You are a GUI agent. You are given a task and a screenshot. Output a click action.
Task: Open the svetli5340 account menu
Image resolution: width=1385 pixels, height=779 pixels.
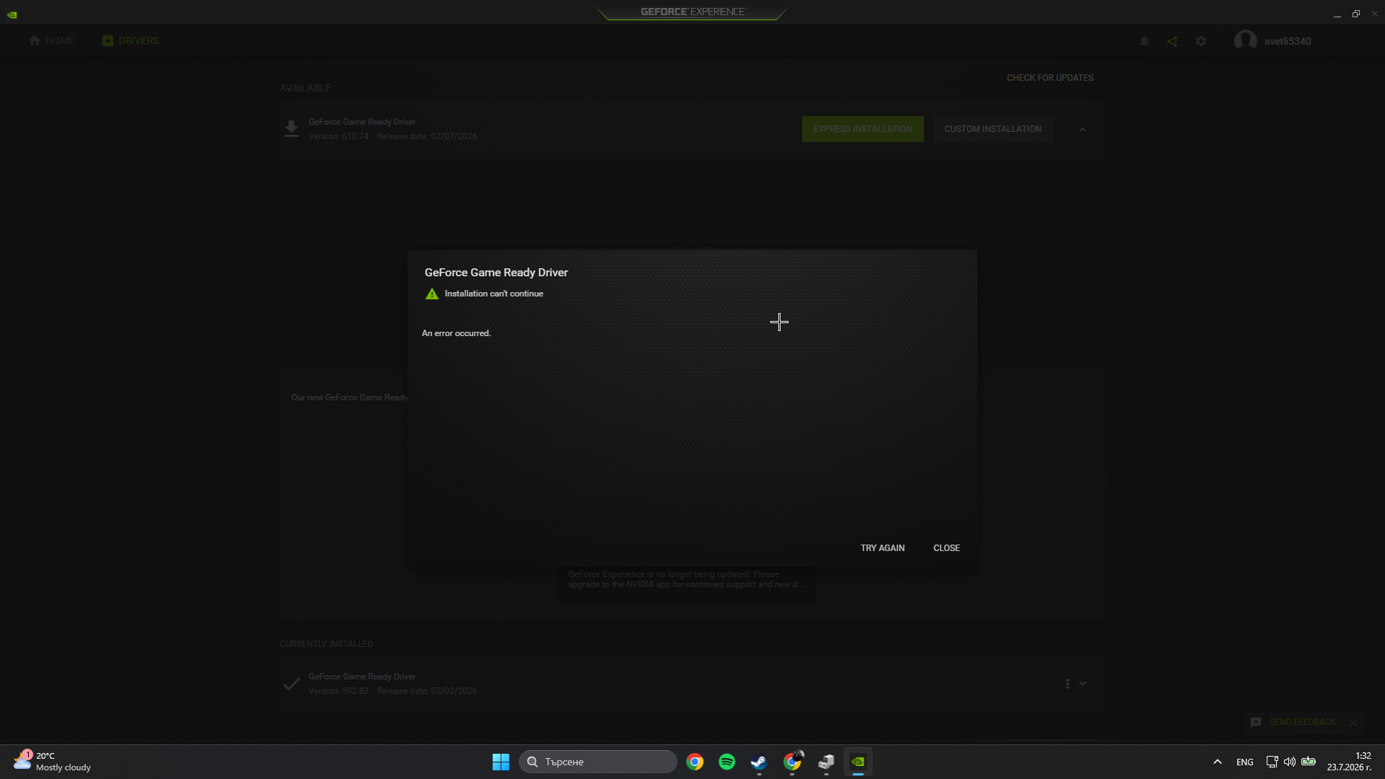[1288, 41]
